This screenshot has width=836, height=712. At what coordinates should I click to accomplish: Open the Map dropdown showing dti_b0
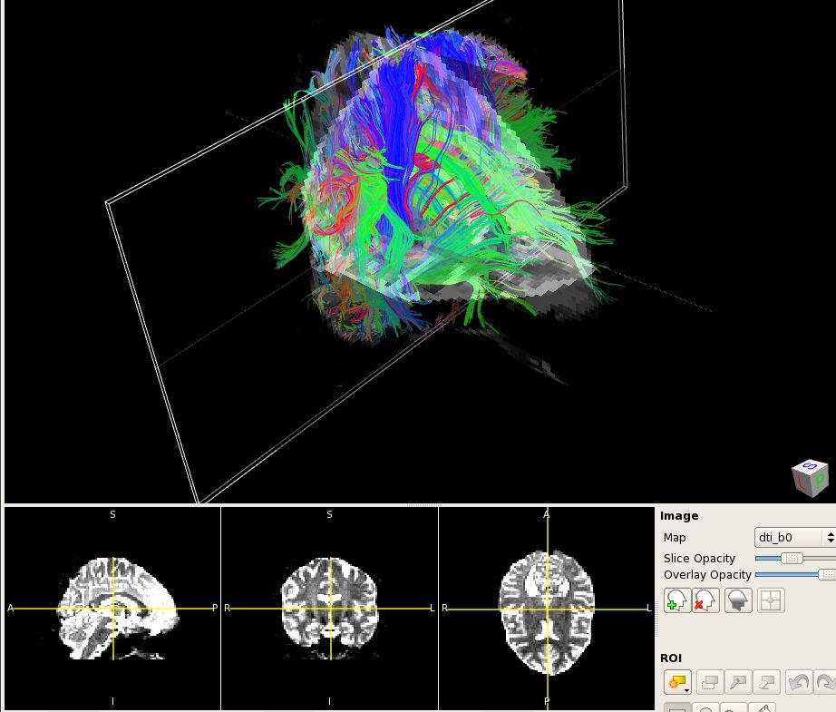coord(795,537)
